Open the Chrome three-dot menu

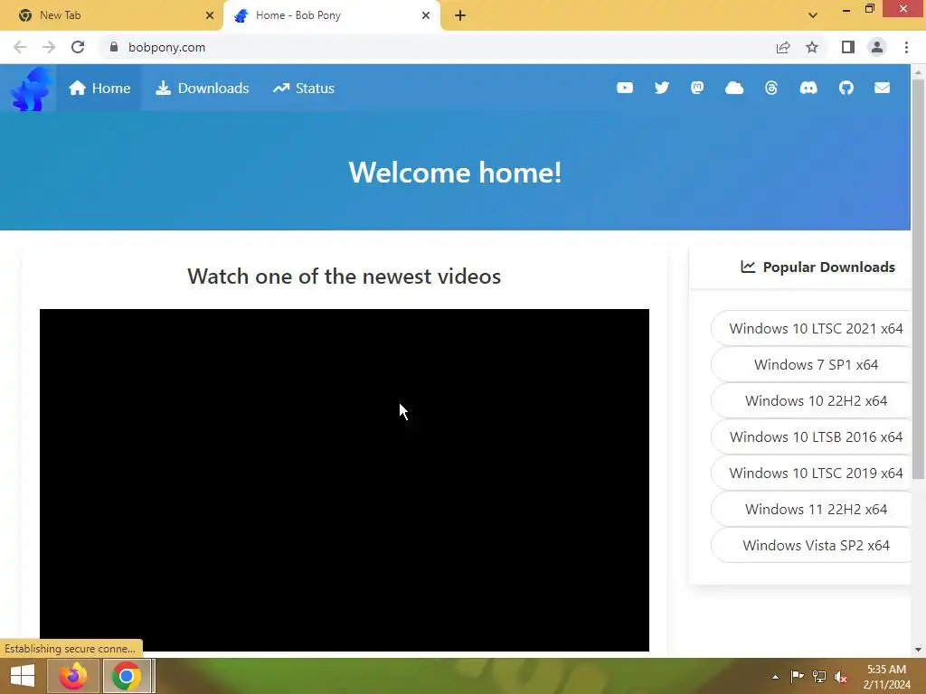(906, 47)
